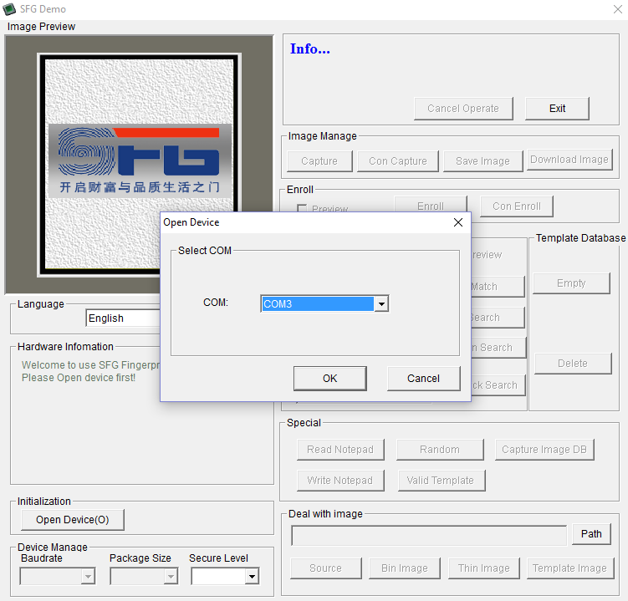
Task: Close the SFG Demo main window
Action: pos(616,9)
